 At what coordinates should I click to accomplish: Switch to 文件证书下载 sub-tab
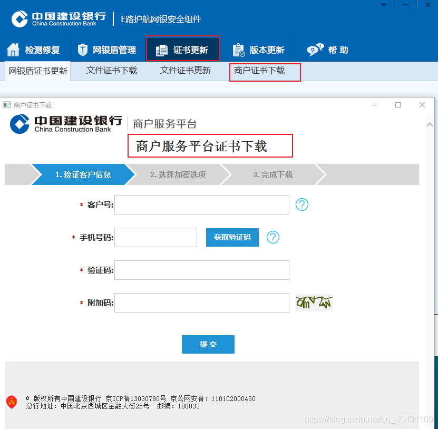pos(112,71)
